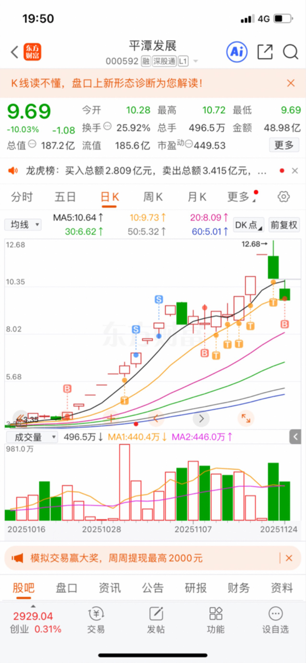Close the 模拟交易 promotion banner

pyautogui.click(x=289, y=558)
